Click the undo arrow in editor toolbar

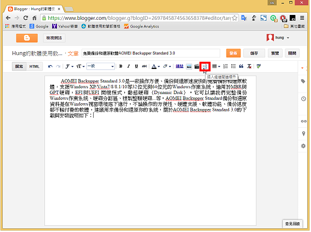[x=50, y=67]
